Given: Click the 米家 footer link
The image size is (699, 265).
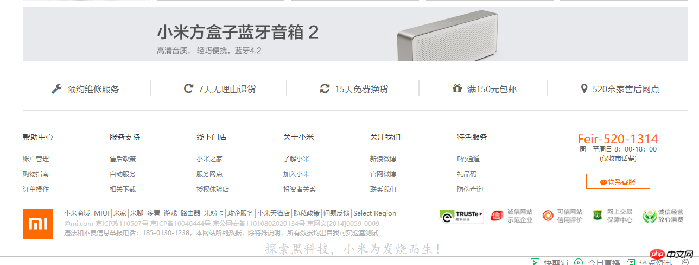Looking at the screenshot, I should pyautogui.click(x=119, y=213).
